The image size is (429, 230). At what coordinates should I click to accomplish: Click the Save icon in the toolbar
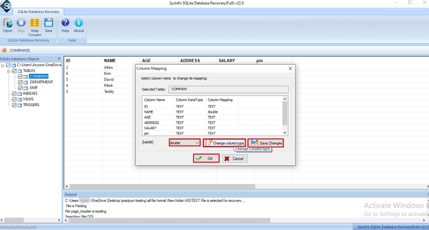tap(48, 25)
